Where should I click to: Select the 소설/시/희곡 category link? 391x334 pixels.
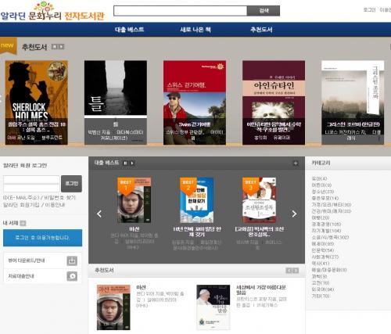[x=330, y=237]
